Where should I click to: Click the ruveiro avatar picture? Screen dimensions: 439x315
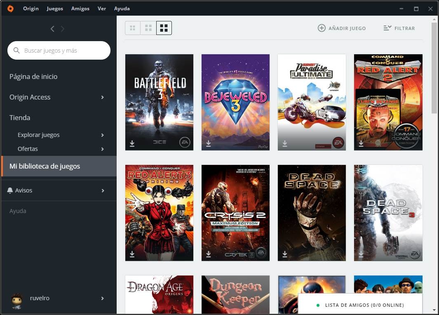tap(17, 301)
